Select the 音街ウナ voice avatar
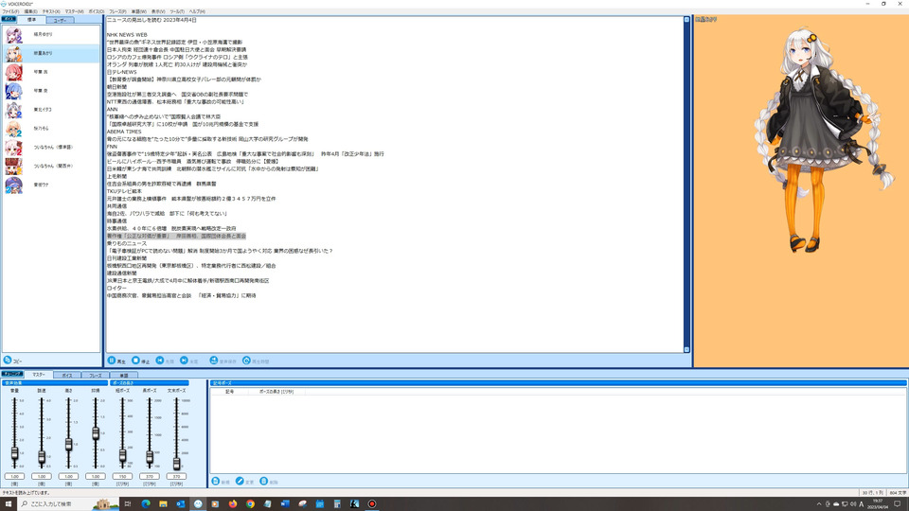Image resolution: width=909 pixels, height=511 pixels. pos(14,185)
